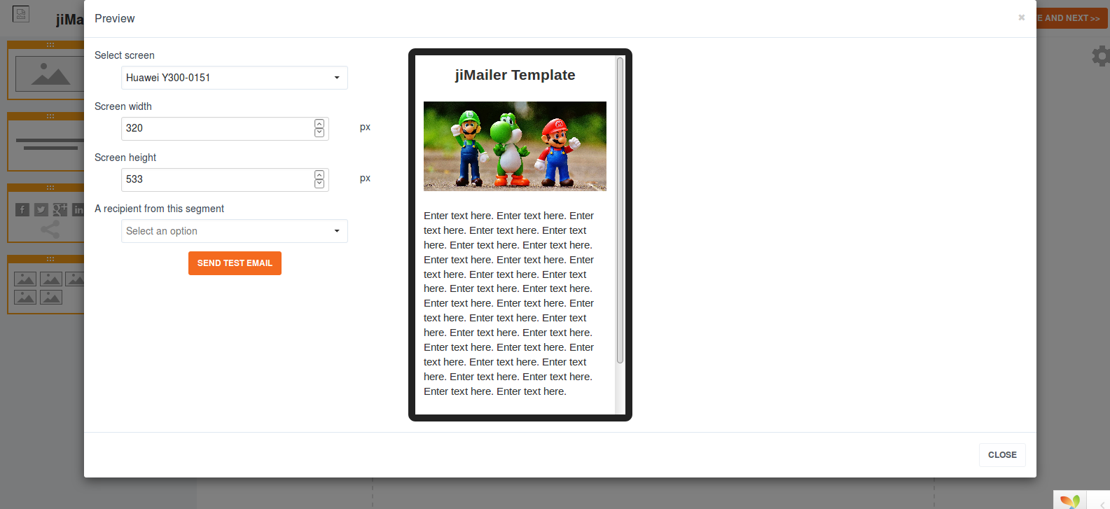The height and width of the screenshot is (509, 1110).
Task: Click the Google Plus icon in social block
Action: pyautogui.click(x=60, y=209)
